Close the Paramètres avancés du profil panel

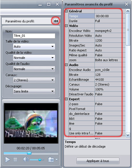coord(126,4)
